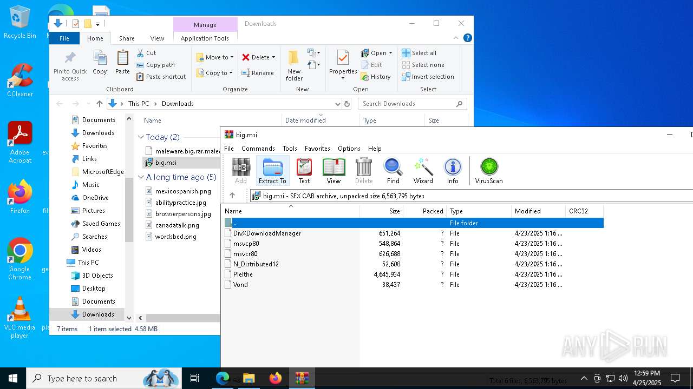Viewport: 693px width, 389px height.
Task: Collapse the Explorer ribbon chevron
Action: tap(456, 38)
